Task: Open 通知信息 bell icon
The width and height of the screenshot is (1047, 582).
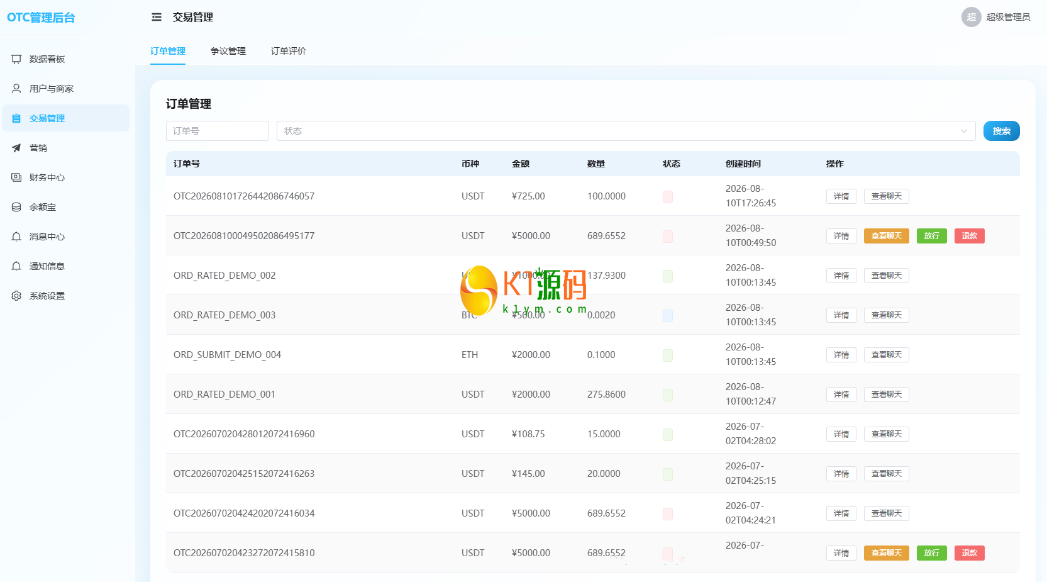Action: tap(16, 266)
